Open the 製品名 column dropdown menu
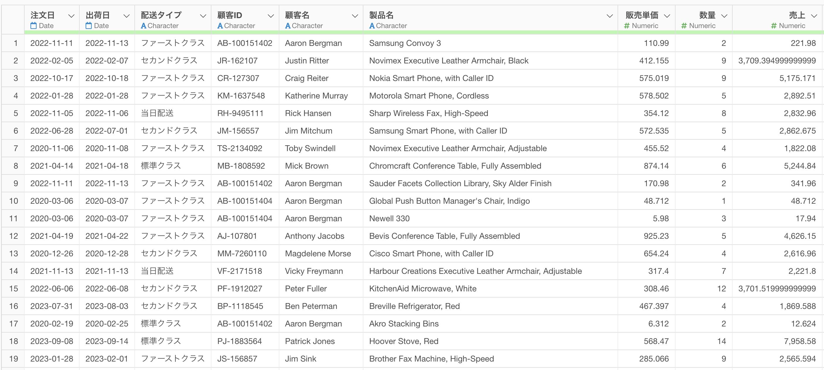Viewport: 824px width, 370px height. coord(610,16)
